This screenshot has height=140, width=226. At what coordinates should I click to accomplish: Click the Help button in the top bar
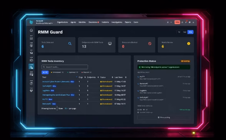pos(177,22)
